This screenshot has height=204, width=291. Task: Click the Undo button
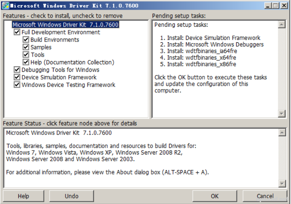72,196
